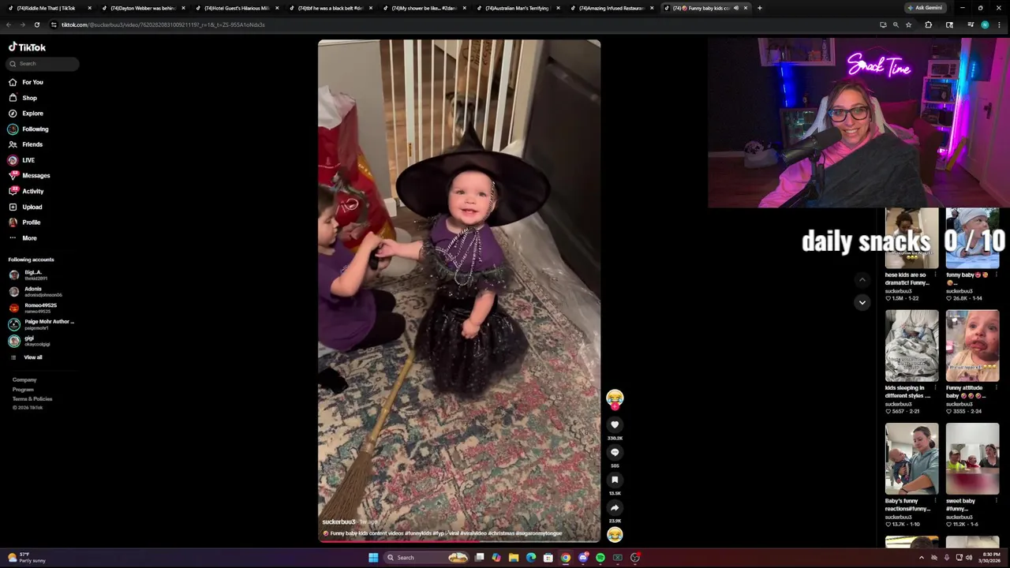Open a new browser tab
Viewport: 1010px width, 568px height.
coord(759,8)
